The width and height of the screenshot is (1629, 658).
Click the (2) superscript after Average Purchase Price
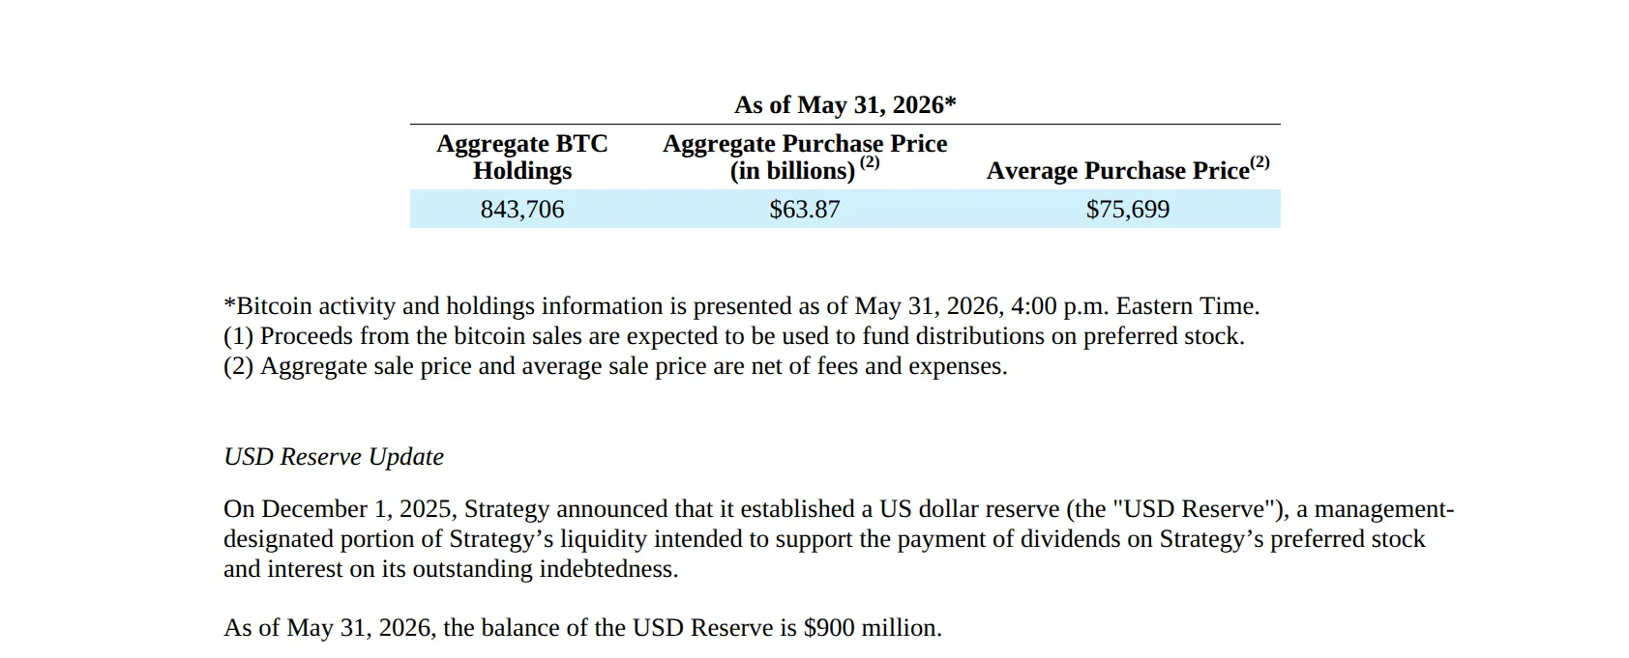click(x=1259, y=162)
